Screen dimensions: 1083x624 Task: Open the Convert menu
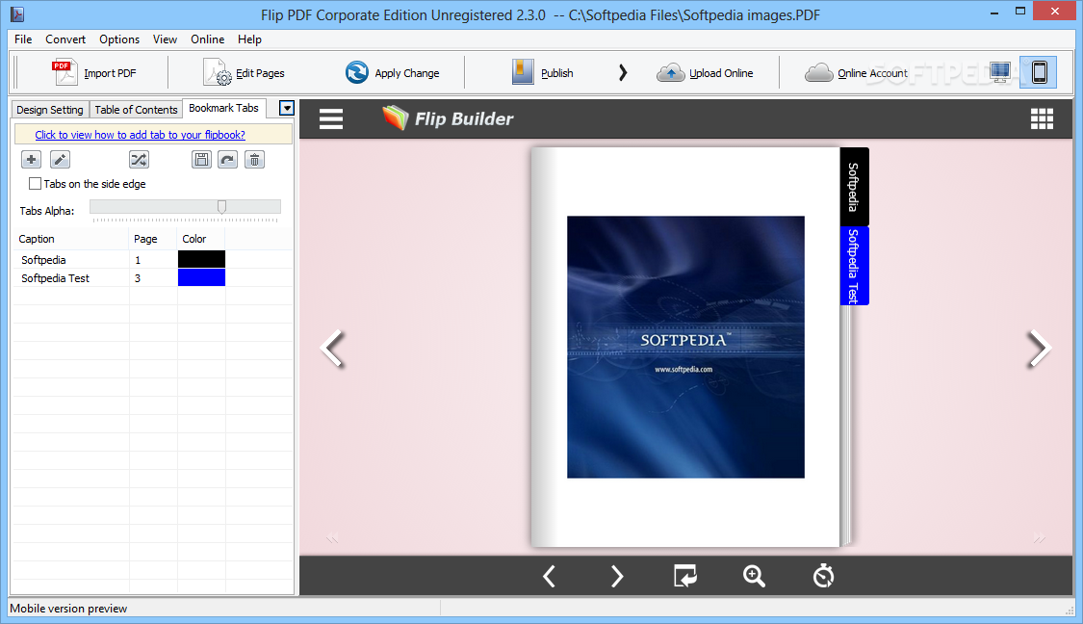(x=65, y=39)
